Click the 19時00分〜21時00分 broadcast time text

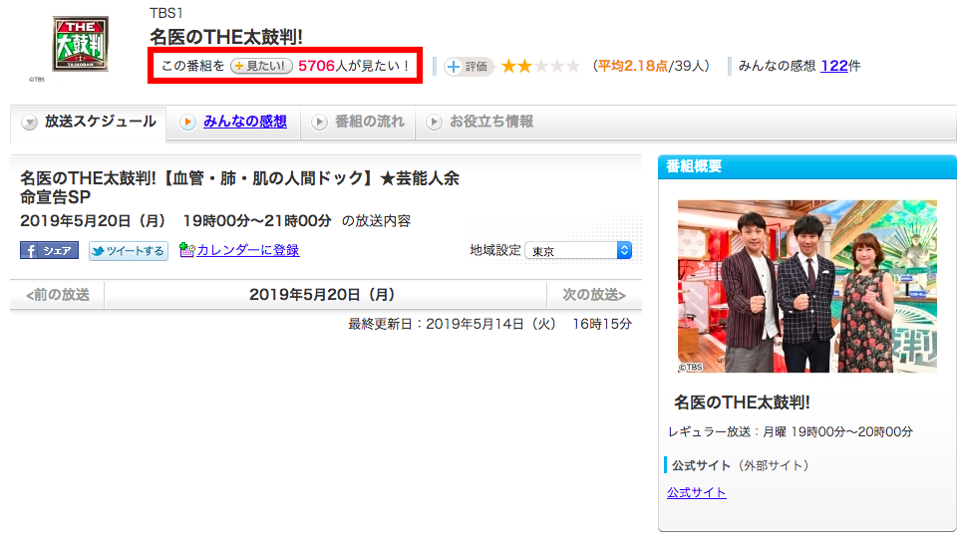click(257, 220)
